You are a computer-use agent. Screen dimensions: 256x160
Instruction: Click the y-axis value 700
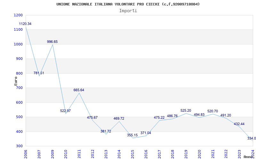[x=20, y=88]
